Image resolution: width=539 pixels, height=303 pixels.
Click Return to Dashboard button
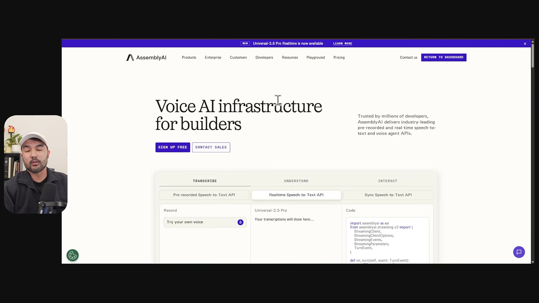[x=444, y=58]
